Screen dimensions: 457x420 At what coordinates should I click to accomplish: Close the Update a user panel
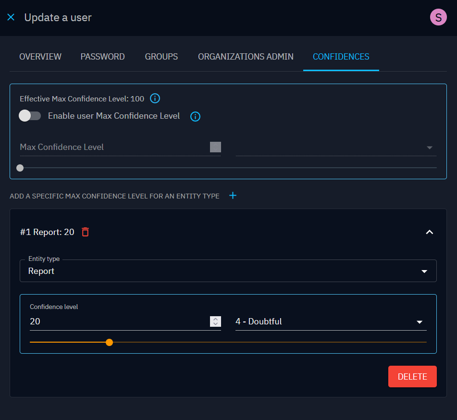tap(11, 17)
